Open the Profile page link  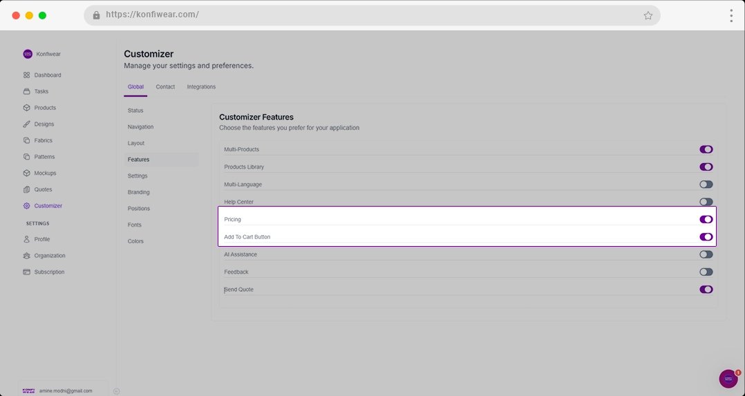click(42, 239)
